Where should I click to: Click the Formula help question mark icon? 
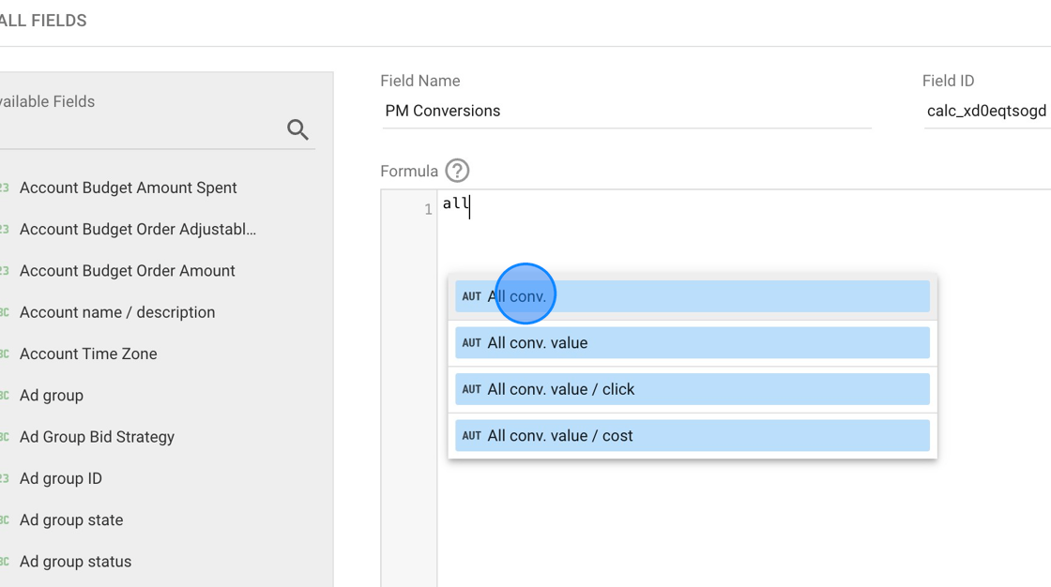[x=457, y=171]
